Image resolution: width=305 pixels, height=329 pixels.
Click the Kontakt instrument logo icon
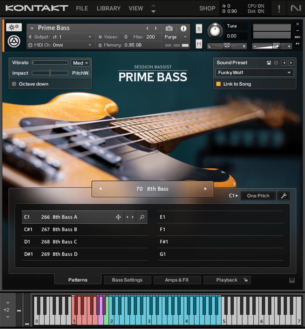[14, 41]
